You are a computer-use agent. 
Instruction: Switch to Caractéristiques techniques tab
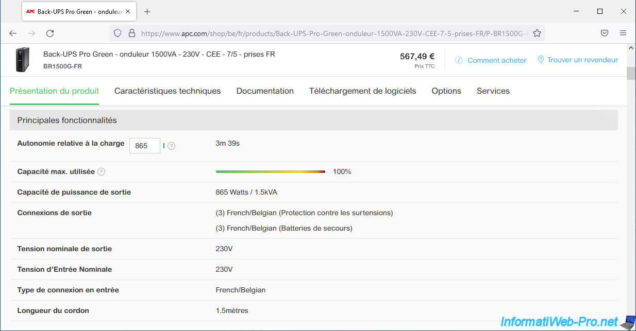[x=168, y=91]
